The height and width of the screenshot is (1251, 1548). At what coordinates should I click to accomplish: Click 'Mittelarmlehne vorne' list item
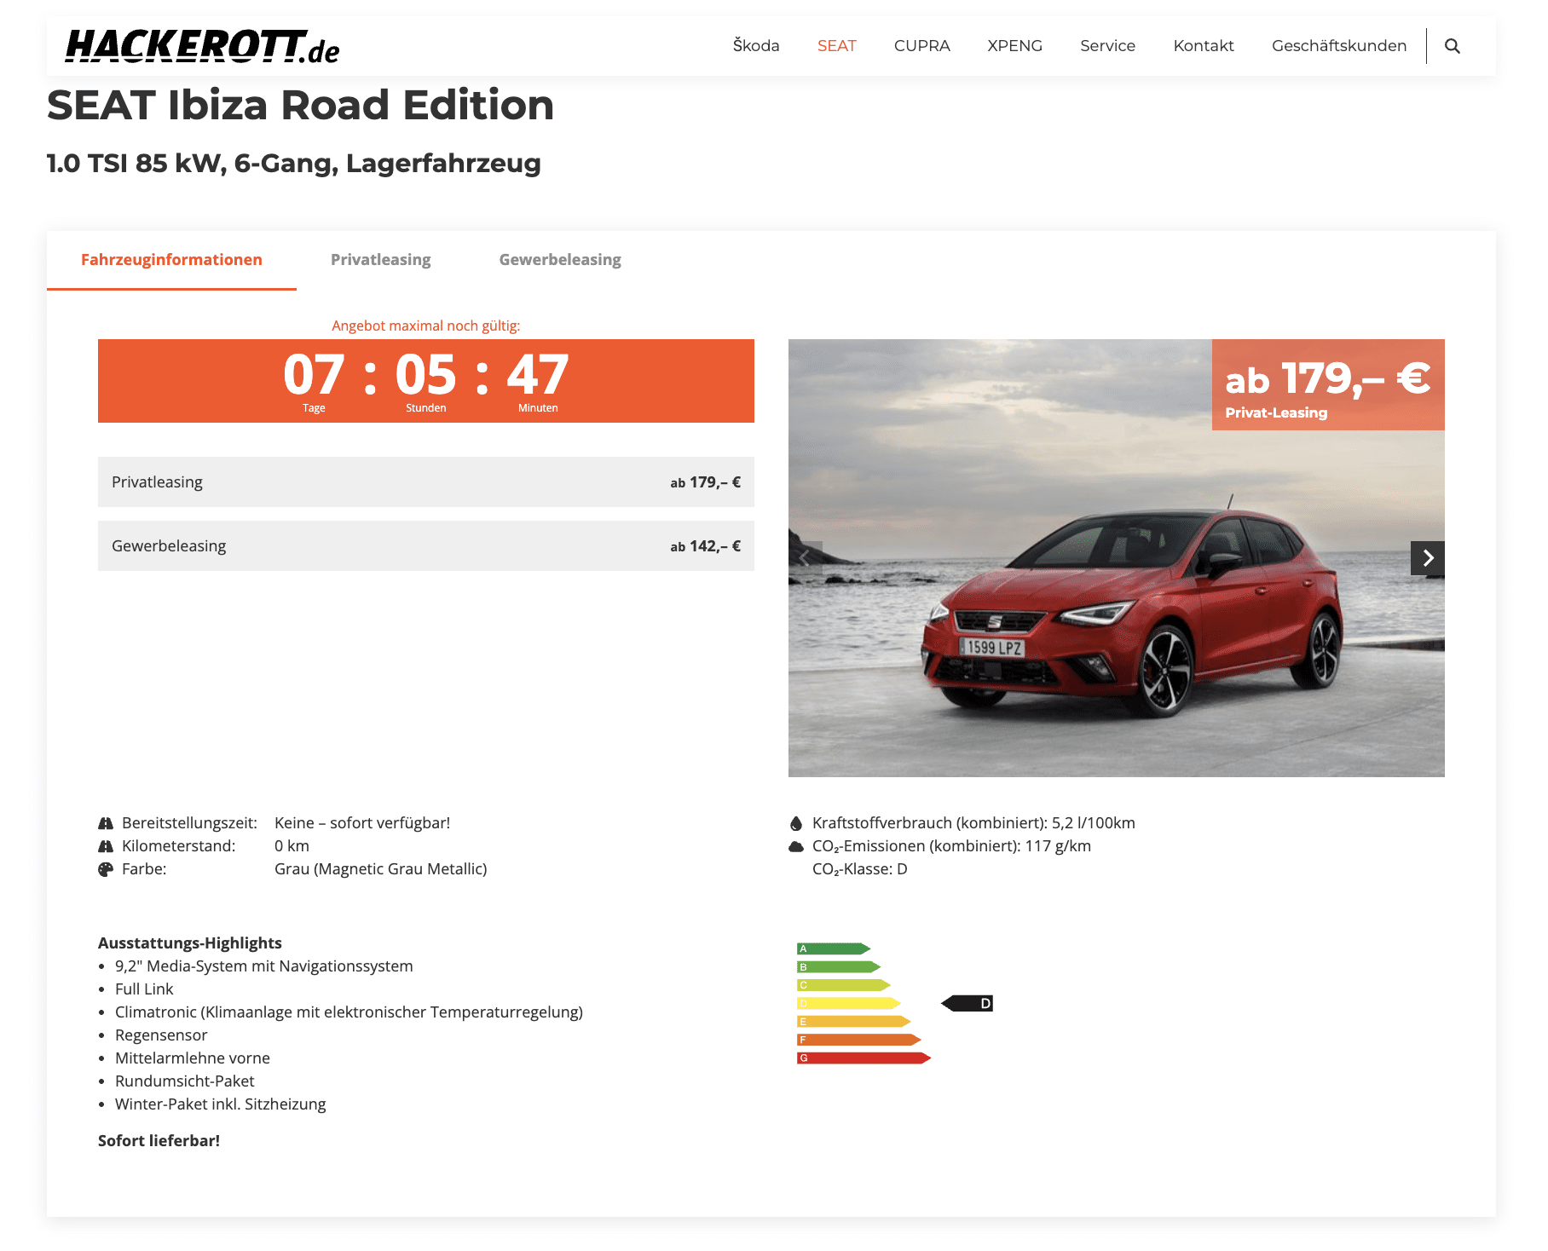tap(193, 1058)
